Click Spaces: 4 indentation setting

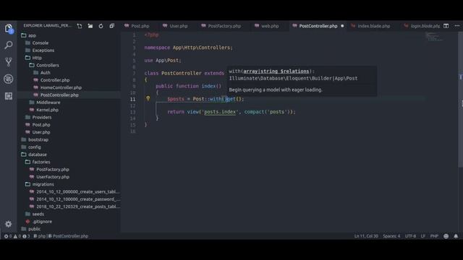pos(391,236)
